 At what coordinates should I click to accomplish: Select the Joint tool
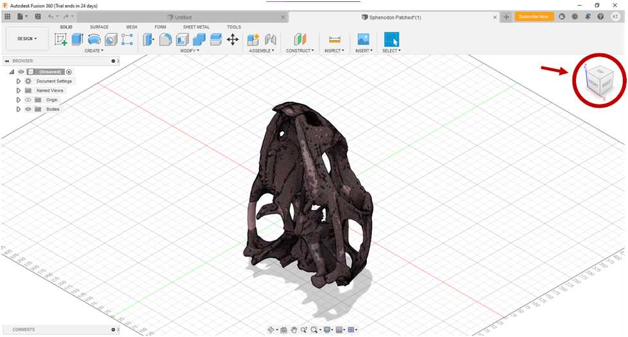270,39
